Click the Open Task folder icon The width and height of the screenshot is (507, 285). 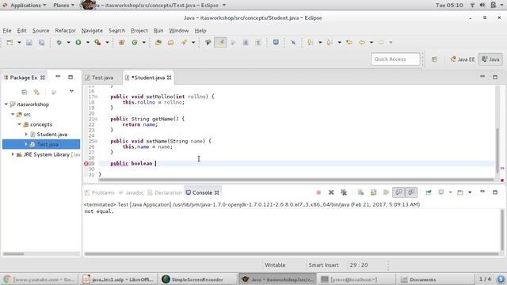[x=171, y=42]
